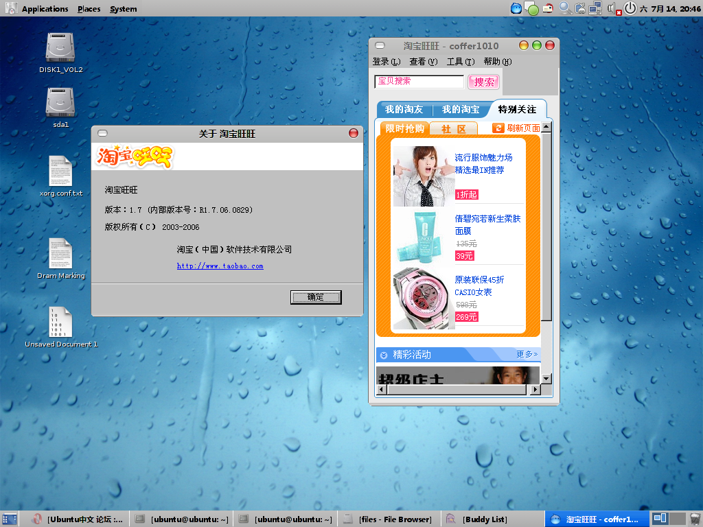Click the fashion model product thumbnail
The height and width of the screenshot is (527, 703).
424,176
